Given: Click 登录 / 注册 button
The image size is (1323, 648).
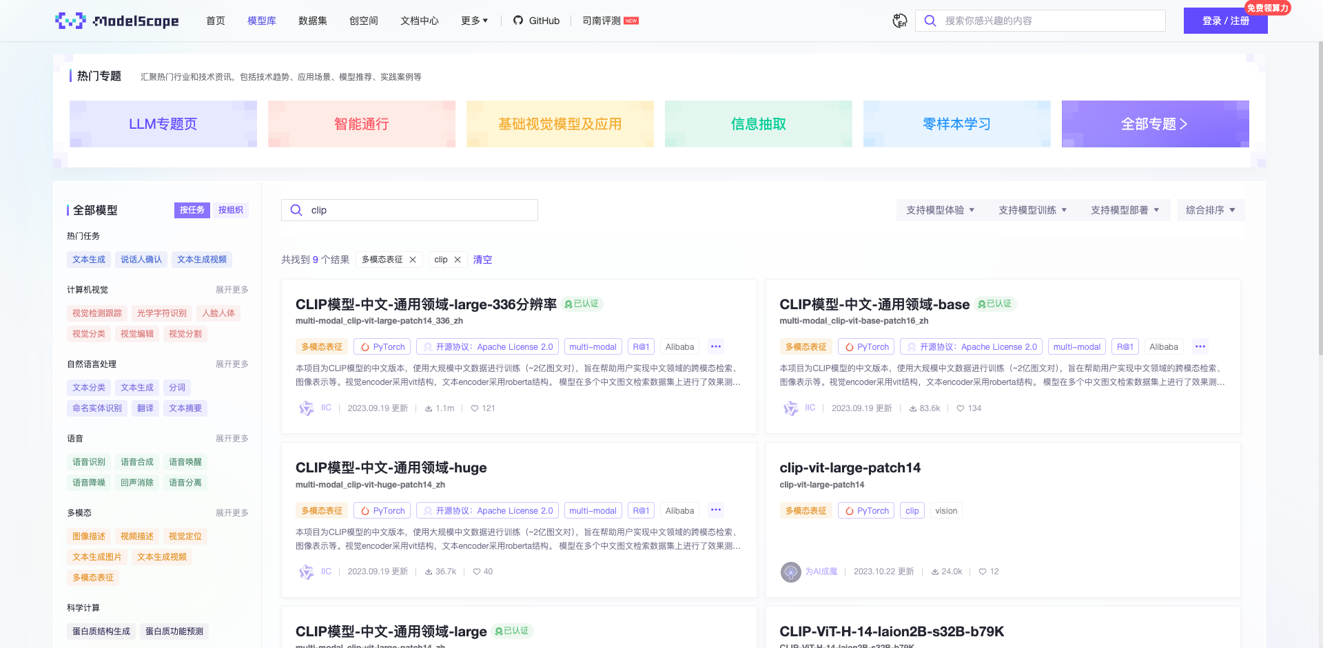Looking at the screenshot, I should coord(1226,21).
